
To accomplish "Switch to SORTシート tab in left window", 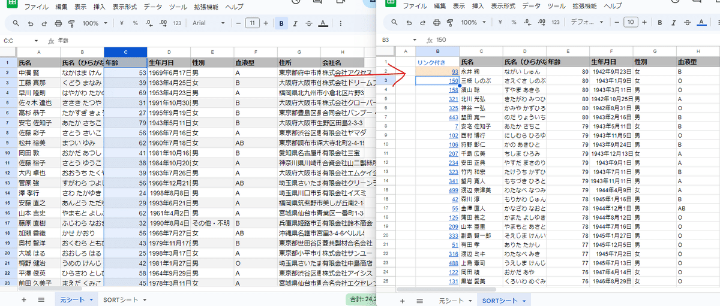I will pyautogui.click(x=121, y=299).
